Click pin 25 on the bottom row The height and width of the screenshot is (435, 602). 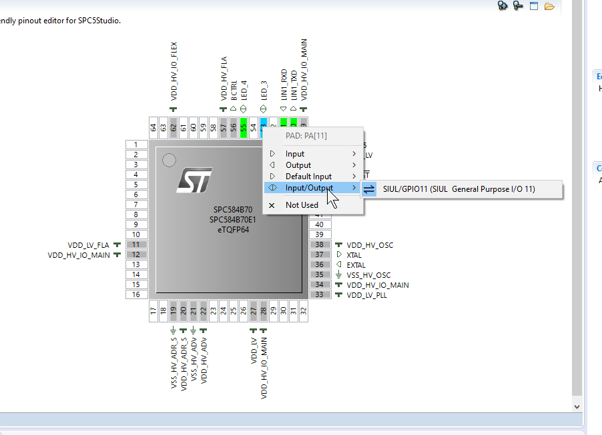[x=234, y=311]
